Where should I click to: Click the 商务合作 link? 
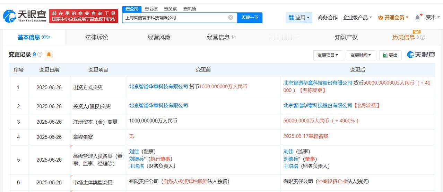[328, 18]
